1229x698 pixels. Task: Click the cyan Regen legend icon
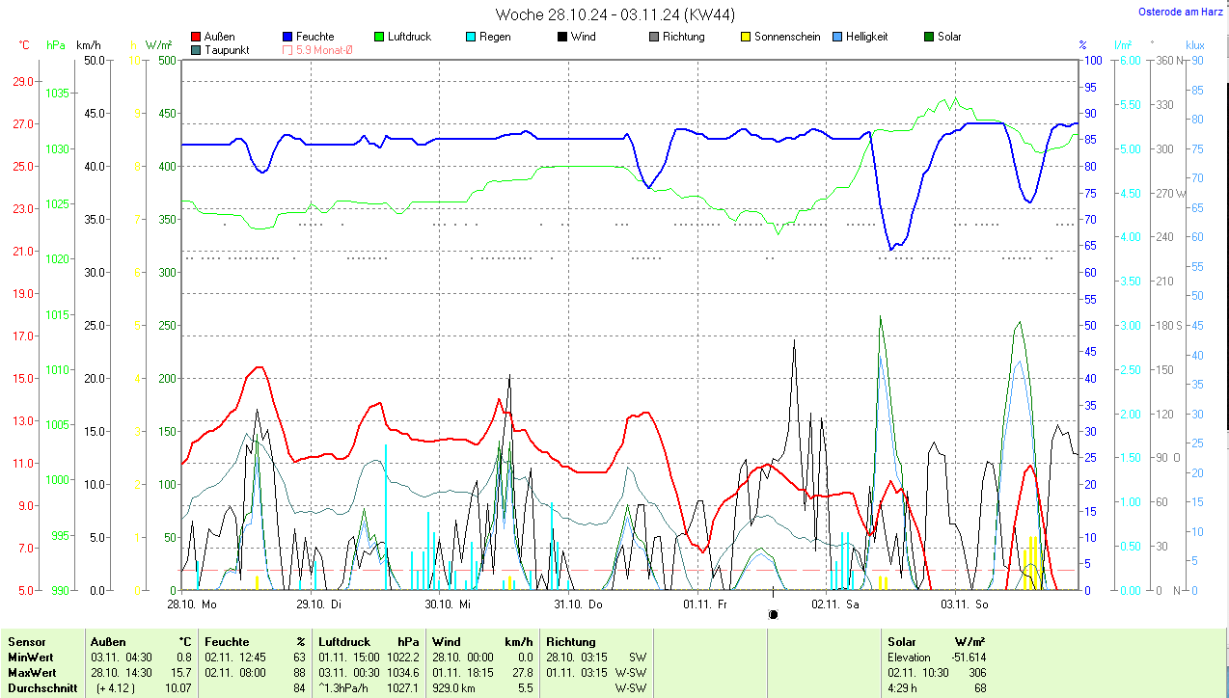(470, 38)
